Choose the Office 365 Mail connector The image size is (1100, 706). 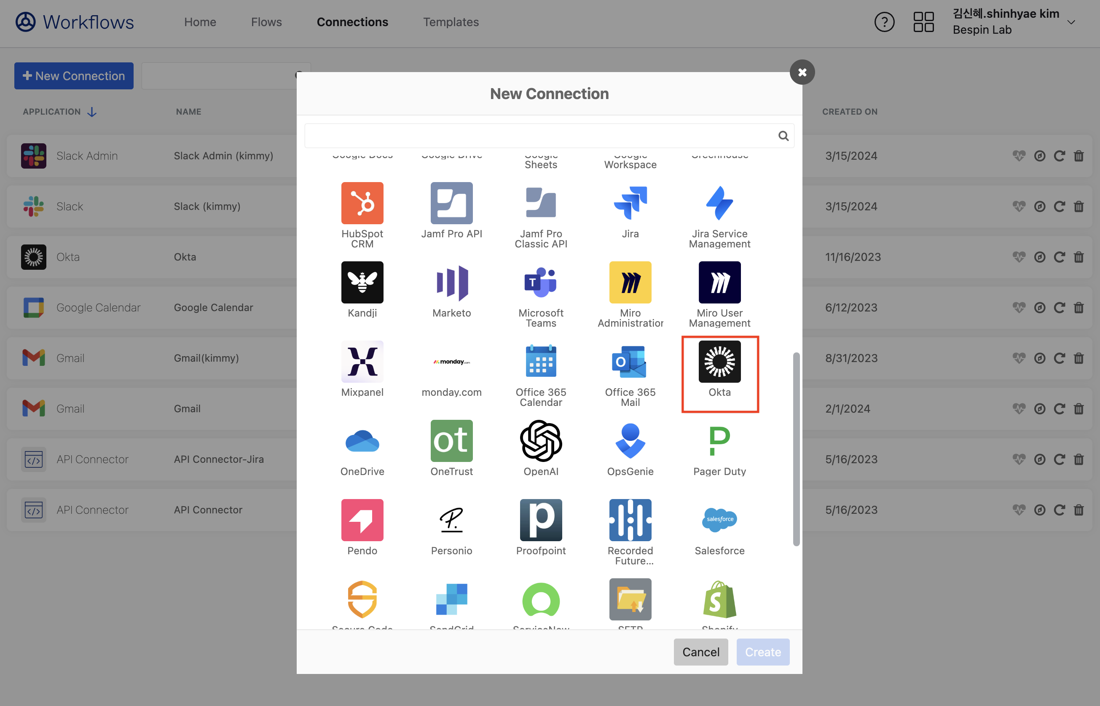pos(630,362)
